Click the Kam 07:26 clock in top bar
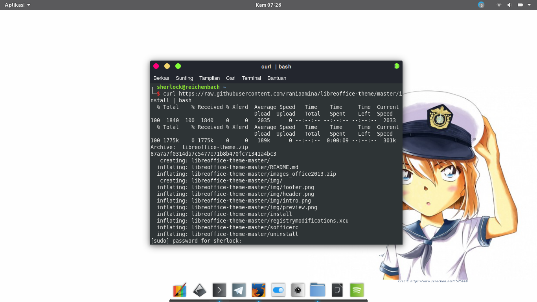537x302 pixels. tap(268, 5)
